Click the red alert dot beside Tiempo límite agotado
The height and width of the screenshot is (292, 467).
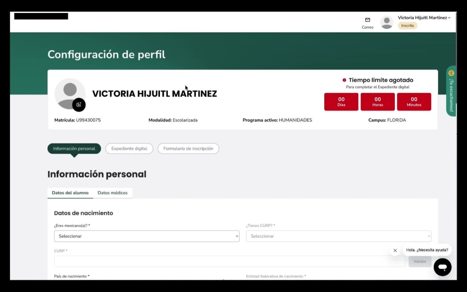[x=344, y=80]
